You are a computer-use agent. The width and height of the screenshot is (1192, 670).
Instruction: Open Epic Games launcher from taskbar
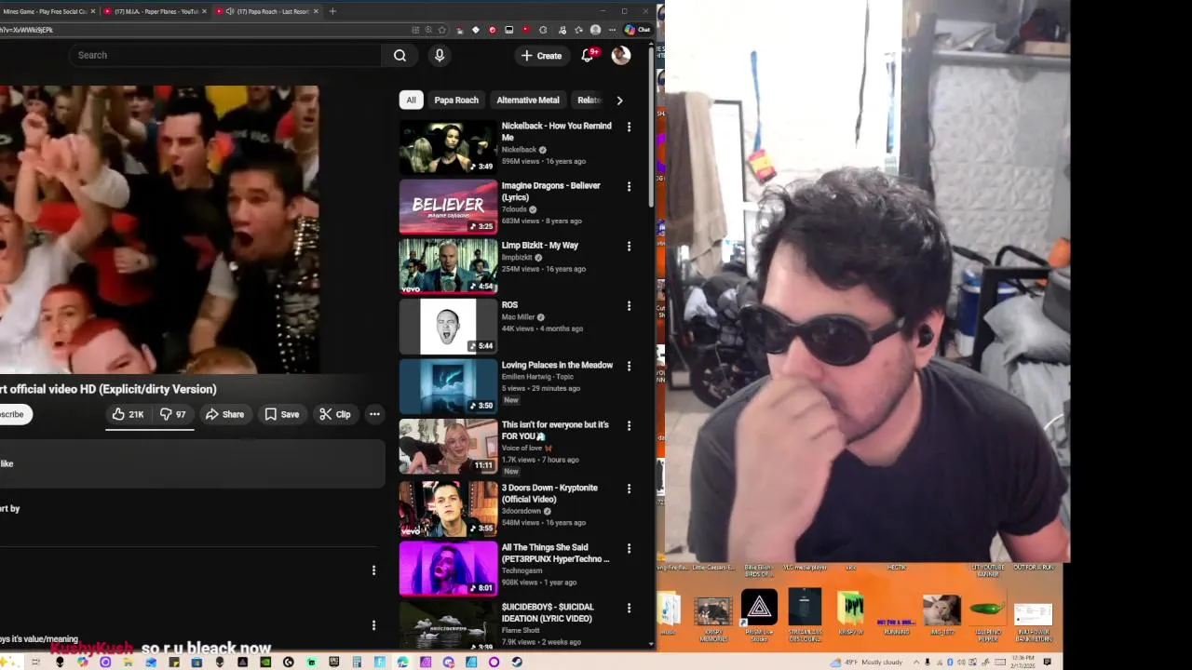(334, 662)
